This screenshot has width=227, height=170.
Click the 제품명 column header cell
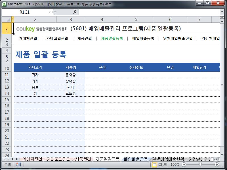(x=71, y=67)
